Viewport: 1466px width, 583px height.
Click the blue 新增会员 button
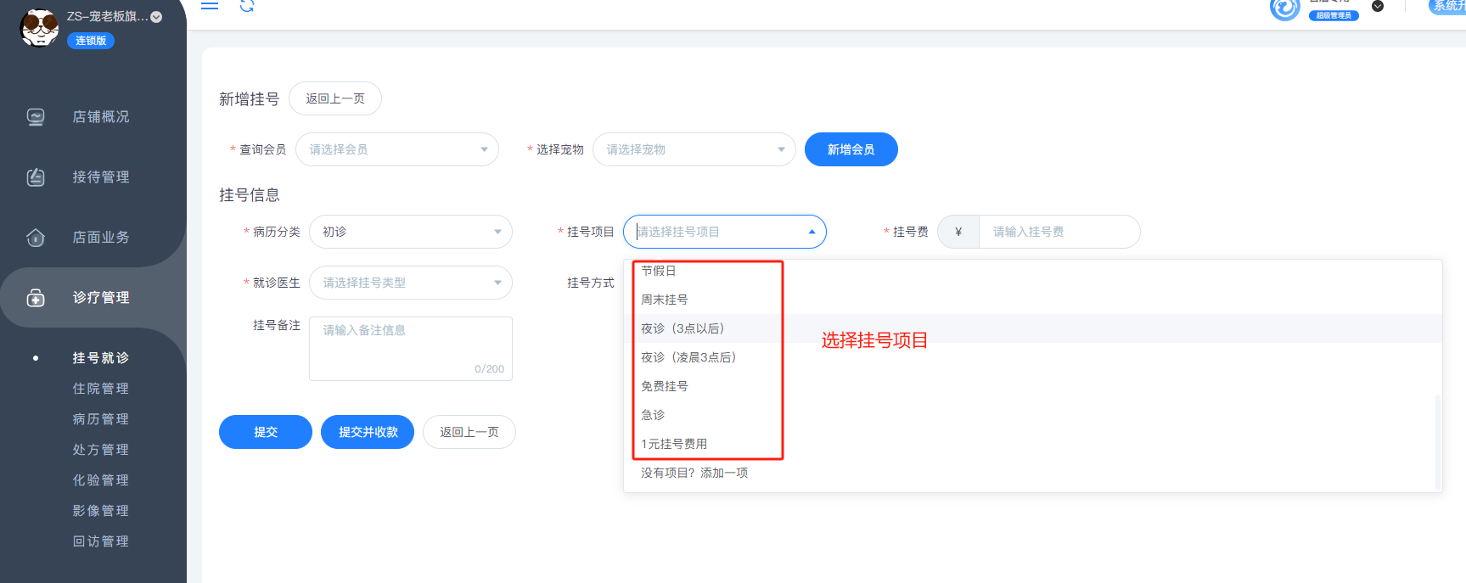(x=851, y=149)
